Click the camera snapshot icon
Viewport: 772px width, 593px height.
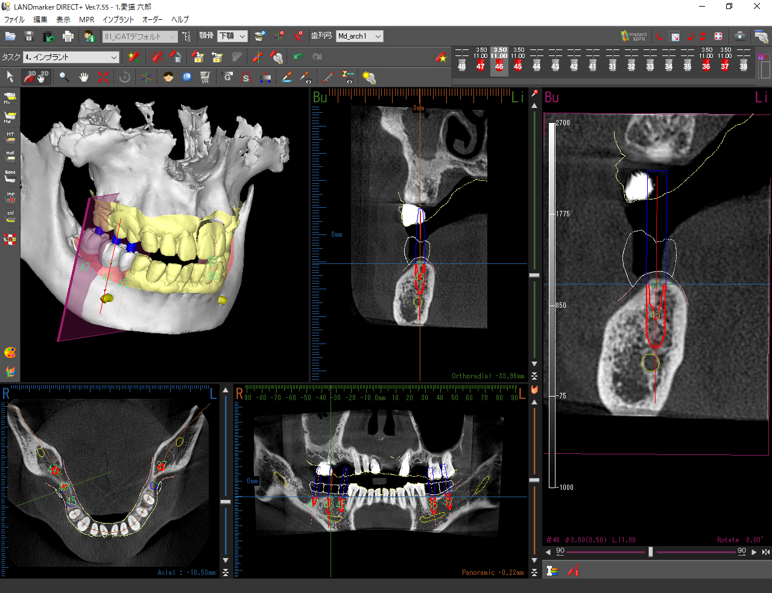[739, 36]
